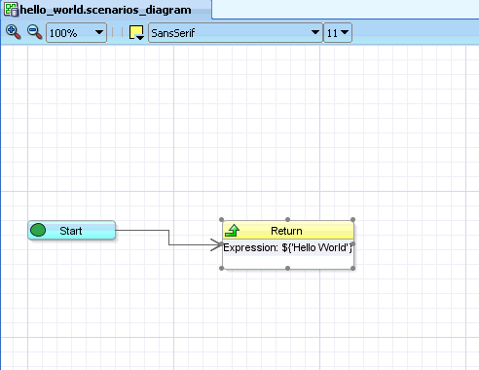
Task: Click the top-left resize handle of Return node
Action: pyautogui.click(x=222, y=220)
